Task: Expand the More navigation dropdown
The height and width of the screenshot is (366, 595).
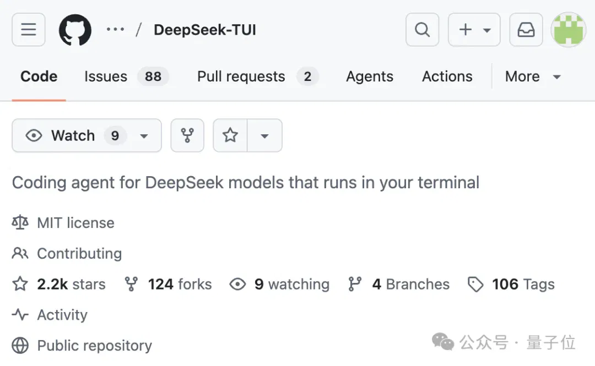Action: (533, 77)
